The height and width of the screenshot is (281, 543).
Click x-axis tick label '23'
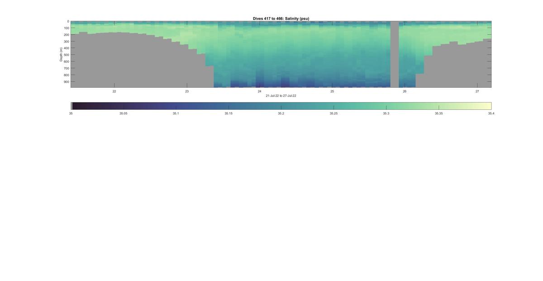click(187, 91)
